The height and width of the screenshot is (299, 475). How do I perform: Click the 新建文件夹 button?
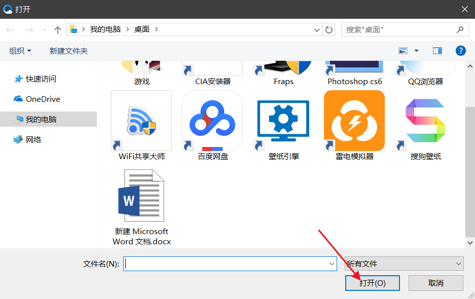pyautogui.click(x=69, y=51)
